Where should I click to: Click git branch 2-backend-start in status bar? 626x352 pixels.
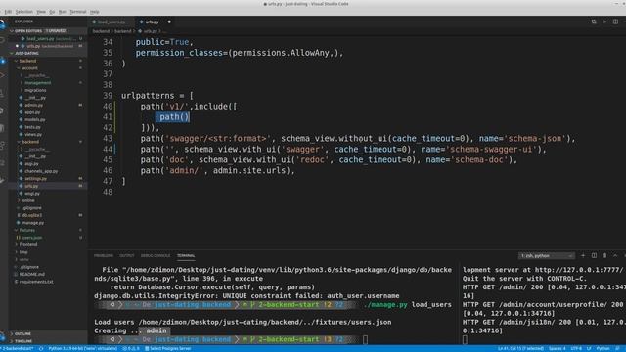(x=18, y=348)
